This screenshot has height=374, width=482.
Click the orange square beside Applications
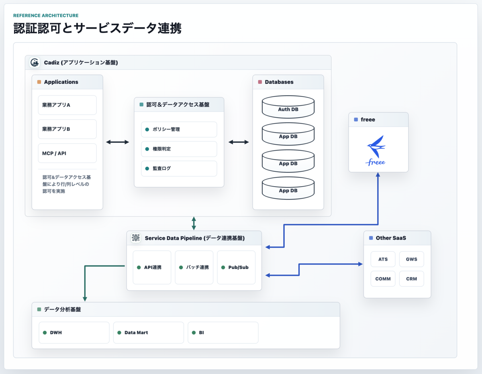[39, 82]
